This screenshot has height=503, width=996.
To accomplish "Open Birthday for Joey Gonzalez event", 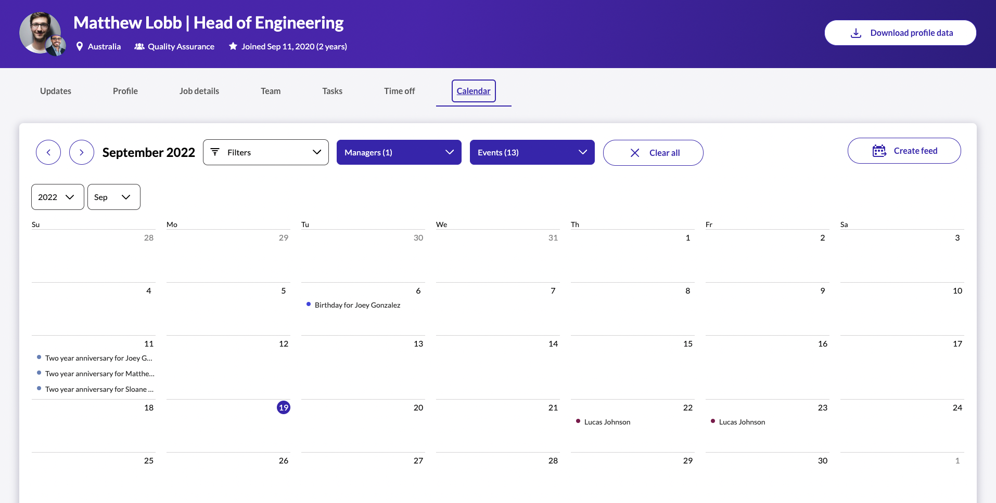I will point(357,305).
